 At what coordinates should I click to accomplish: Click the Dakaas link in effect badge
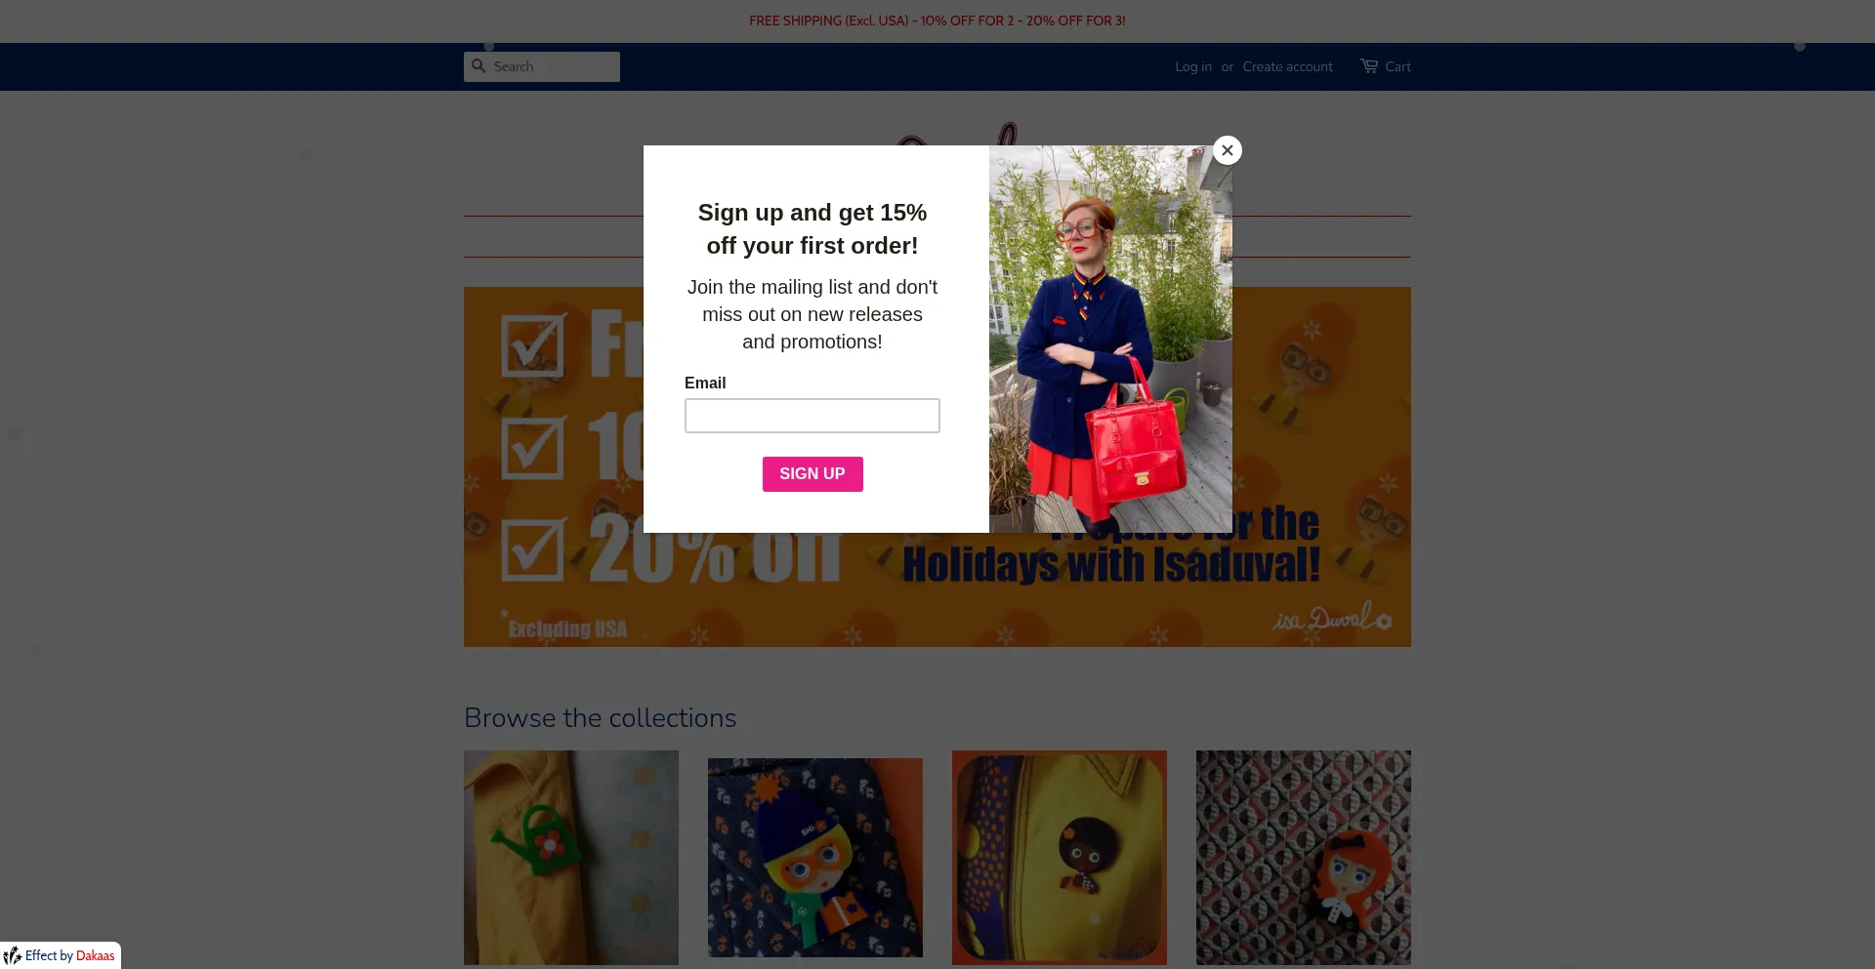click(x=95, y=955)
